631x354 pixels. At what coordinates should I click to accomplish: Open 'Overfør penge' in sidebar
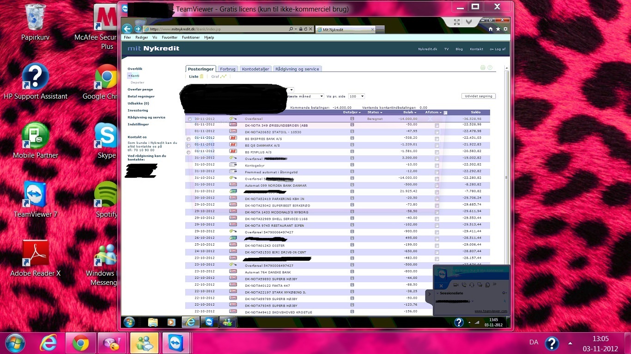click(140, 89)
